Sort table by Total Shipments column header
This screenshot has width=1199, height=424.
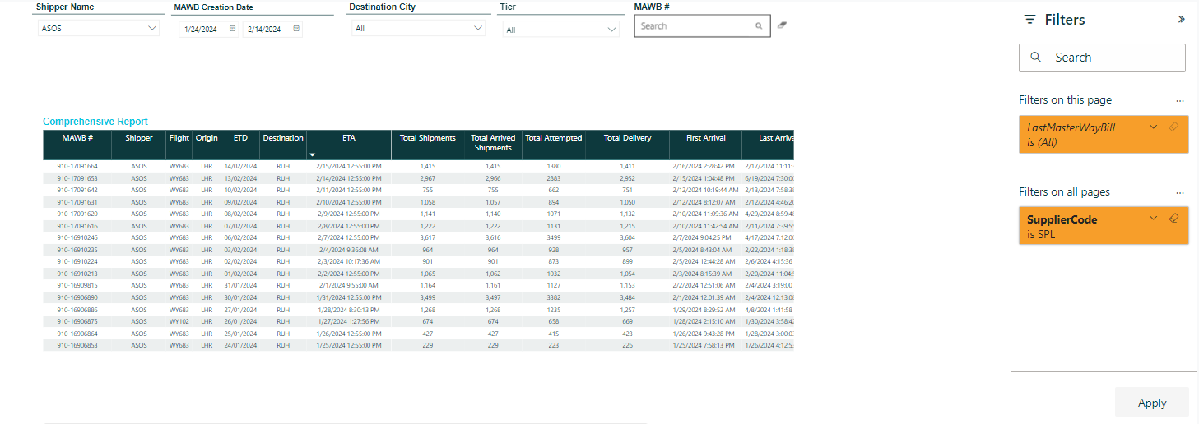coord(427,138)
